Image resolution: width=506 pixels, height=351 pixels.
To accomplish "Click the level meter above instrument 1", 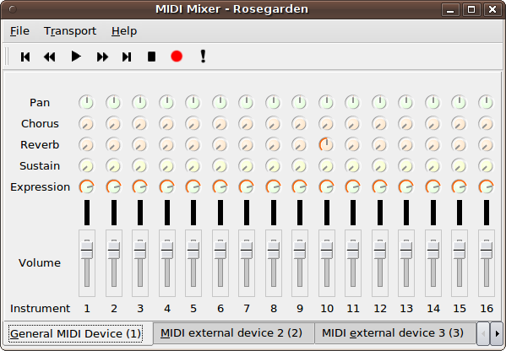I will pos(87,213).
